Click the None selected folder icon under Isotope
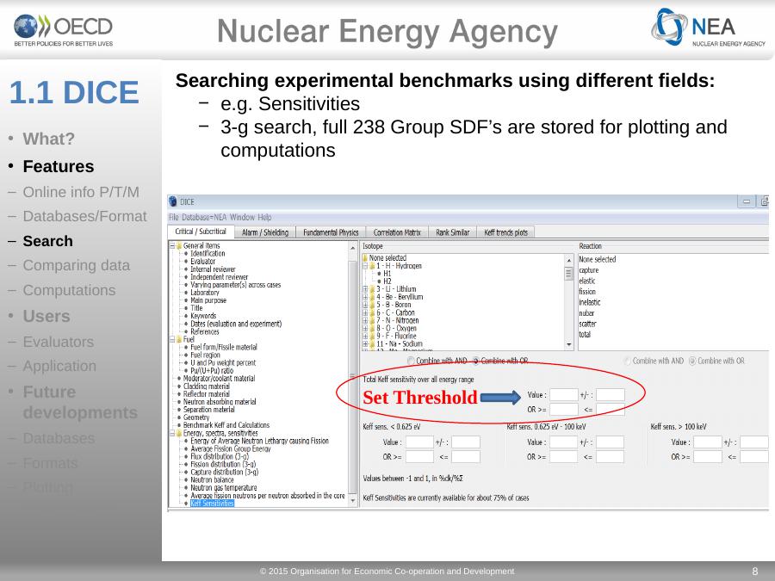775x581 pixels. 366,258
